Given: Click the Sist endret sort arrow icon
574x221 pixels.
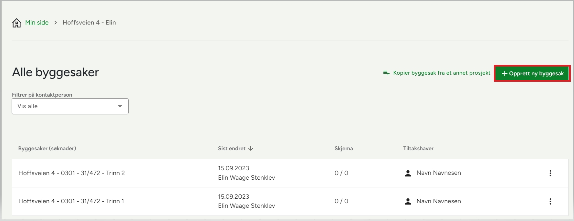Looking at the screenshot, I should tap(251, 149).
